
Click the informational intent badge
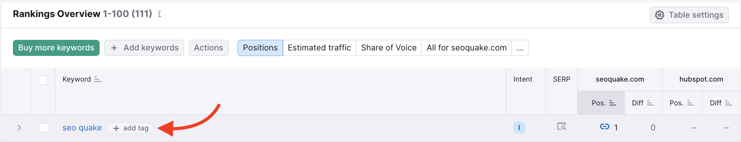coord(519,128)
